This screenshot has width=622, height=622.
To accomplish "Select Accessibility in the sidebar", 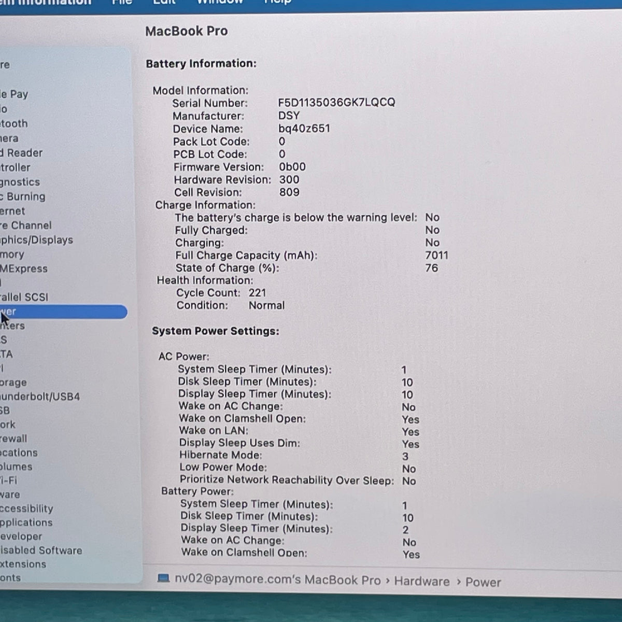I will pyautogui.click(x=26, y=508).
